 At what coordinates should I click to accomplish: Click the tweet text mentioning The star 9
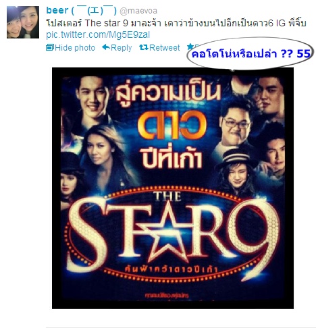tap(176, 23)
